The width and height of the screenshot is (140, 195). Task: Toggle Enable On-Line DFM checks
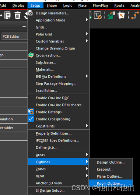(59, 105)
